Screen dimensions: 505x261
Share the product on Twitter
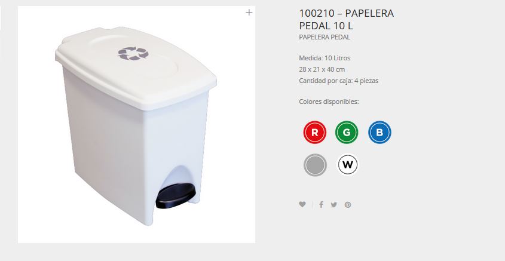click(334, 205)
